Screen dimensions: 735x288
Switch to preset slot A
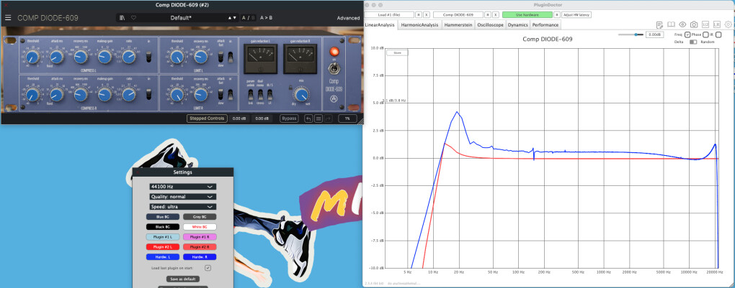pos(244,18)
